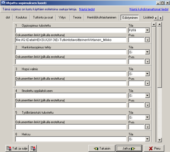
Task: Open Pvm date picker for Ilmoitettu oppilaitokseen
Action: click(x=147, y=105)
